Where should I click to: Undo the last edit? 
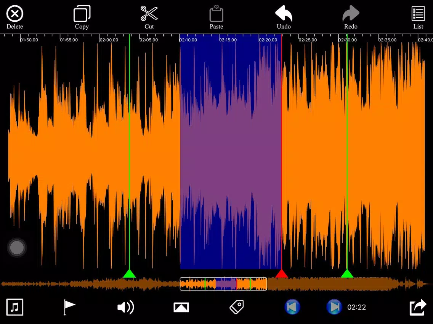(x=284, y=13)
